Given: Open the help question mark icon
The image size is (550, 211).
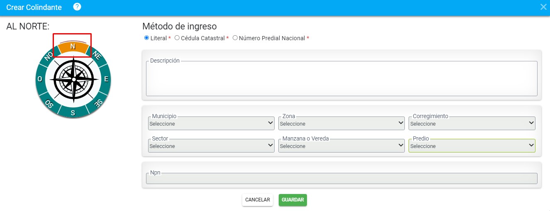Looking at the screenshot, I should coord(77,7).
